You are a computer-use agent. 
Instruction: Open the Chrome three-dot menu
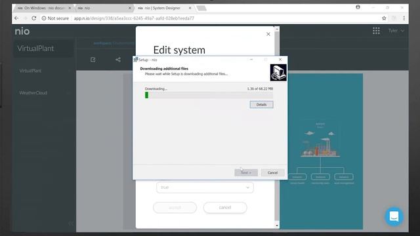pyautogui.click(x=404, y=18)
